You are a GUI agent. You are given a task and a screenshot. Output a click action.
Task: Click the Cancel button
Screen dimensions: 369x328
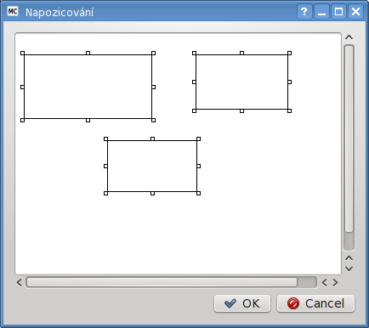315,303
